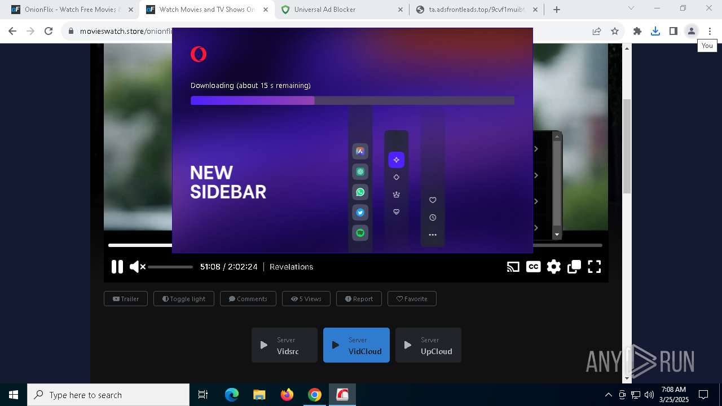This screenshot has height=406, width=722.
Task: Expand second episode list chevron
Action: [x=536, y=175]
